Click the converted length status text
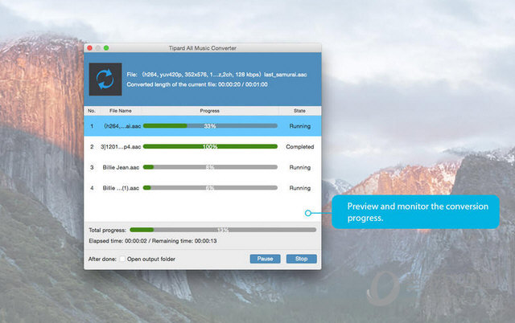The width and height of the screenshot is (515, 323). [197, 84]
